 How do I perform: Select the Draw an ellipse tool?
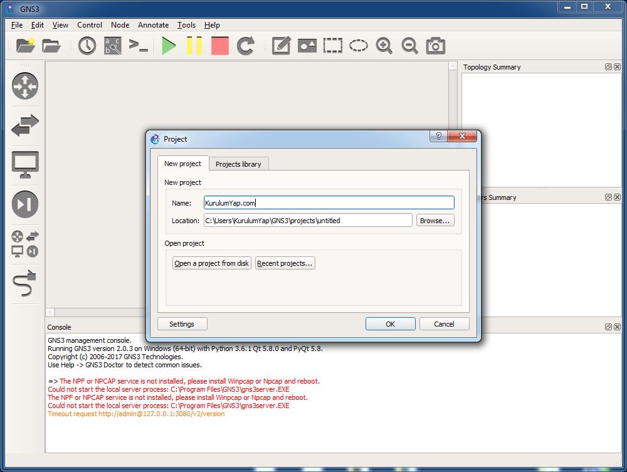click(x=358, y=46)
